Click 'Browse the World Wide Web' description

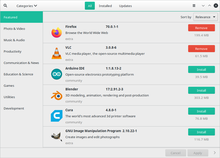coord(87,33)
